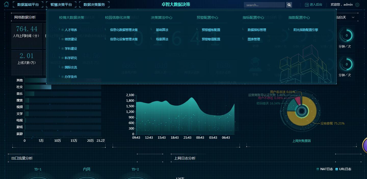The image size is (367, 179).
Task: Expand the 师资建设 tree node
Action: pyautogui.click(x=62, y=39)
